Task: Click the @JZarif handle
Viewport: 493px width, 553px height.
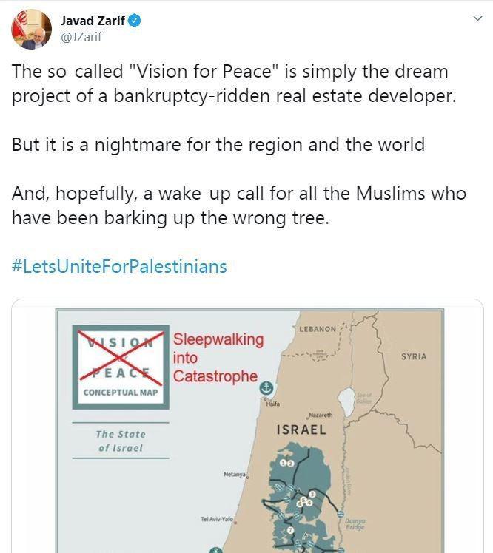Action: (82, 37)
